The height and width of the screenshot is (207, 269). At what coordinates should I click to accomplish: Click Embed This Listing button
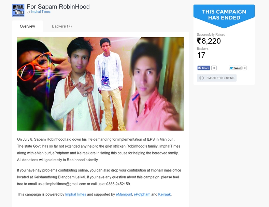click(x=217, y=78)
